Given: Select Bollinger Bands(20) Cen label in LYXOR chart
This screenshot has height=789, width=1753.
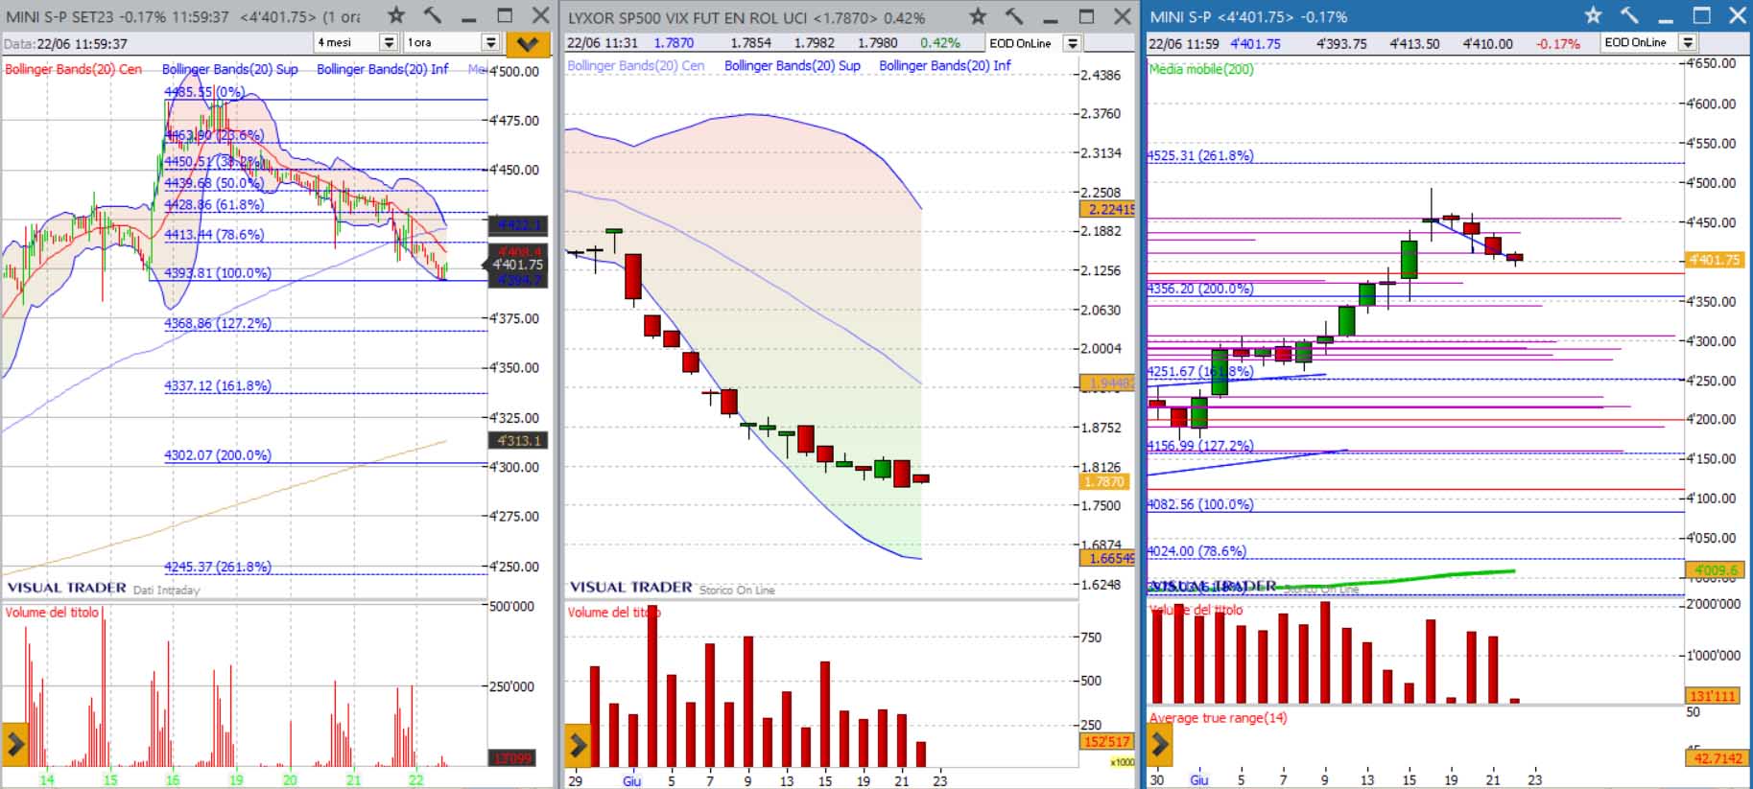Looking at the screenshot, I should [x=635, y=65].
